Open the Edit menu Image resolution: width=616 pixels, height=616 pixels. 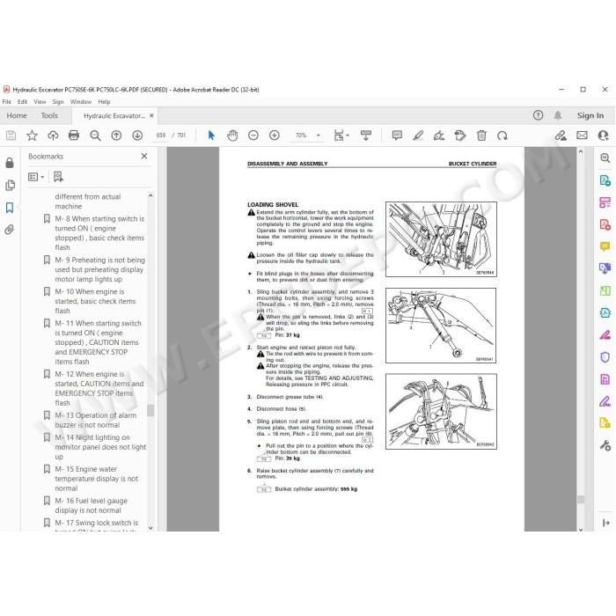click(x=22, y=102)
